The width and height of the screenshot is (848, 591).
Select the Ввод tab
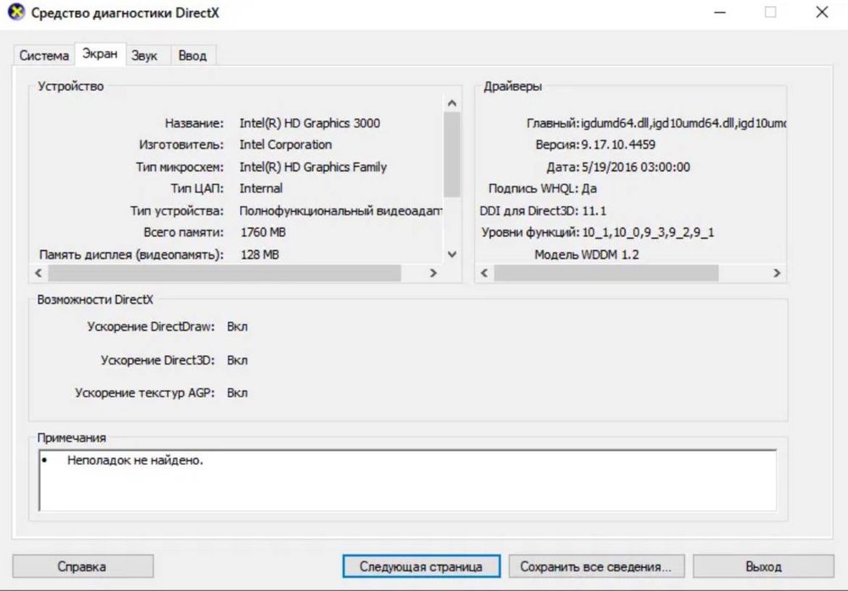pyautogui.click(x=192, y=56)
